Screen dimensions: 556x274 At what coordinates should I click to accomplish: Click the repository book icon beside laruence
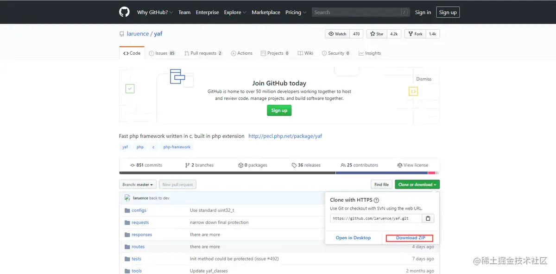coord(122,34)
